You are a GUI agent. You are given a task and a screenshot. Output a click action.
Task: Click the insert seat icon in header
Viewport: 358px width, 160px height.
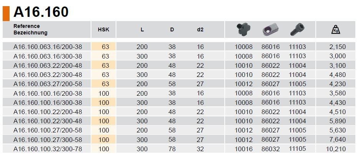pos(270,29)
